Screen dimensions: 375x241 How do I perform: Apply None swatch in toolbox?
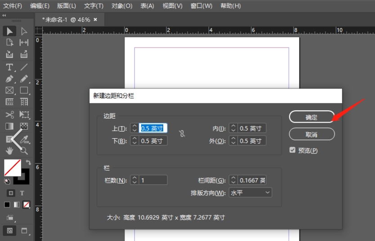[x=27, y=205]
